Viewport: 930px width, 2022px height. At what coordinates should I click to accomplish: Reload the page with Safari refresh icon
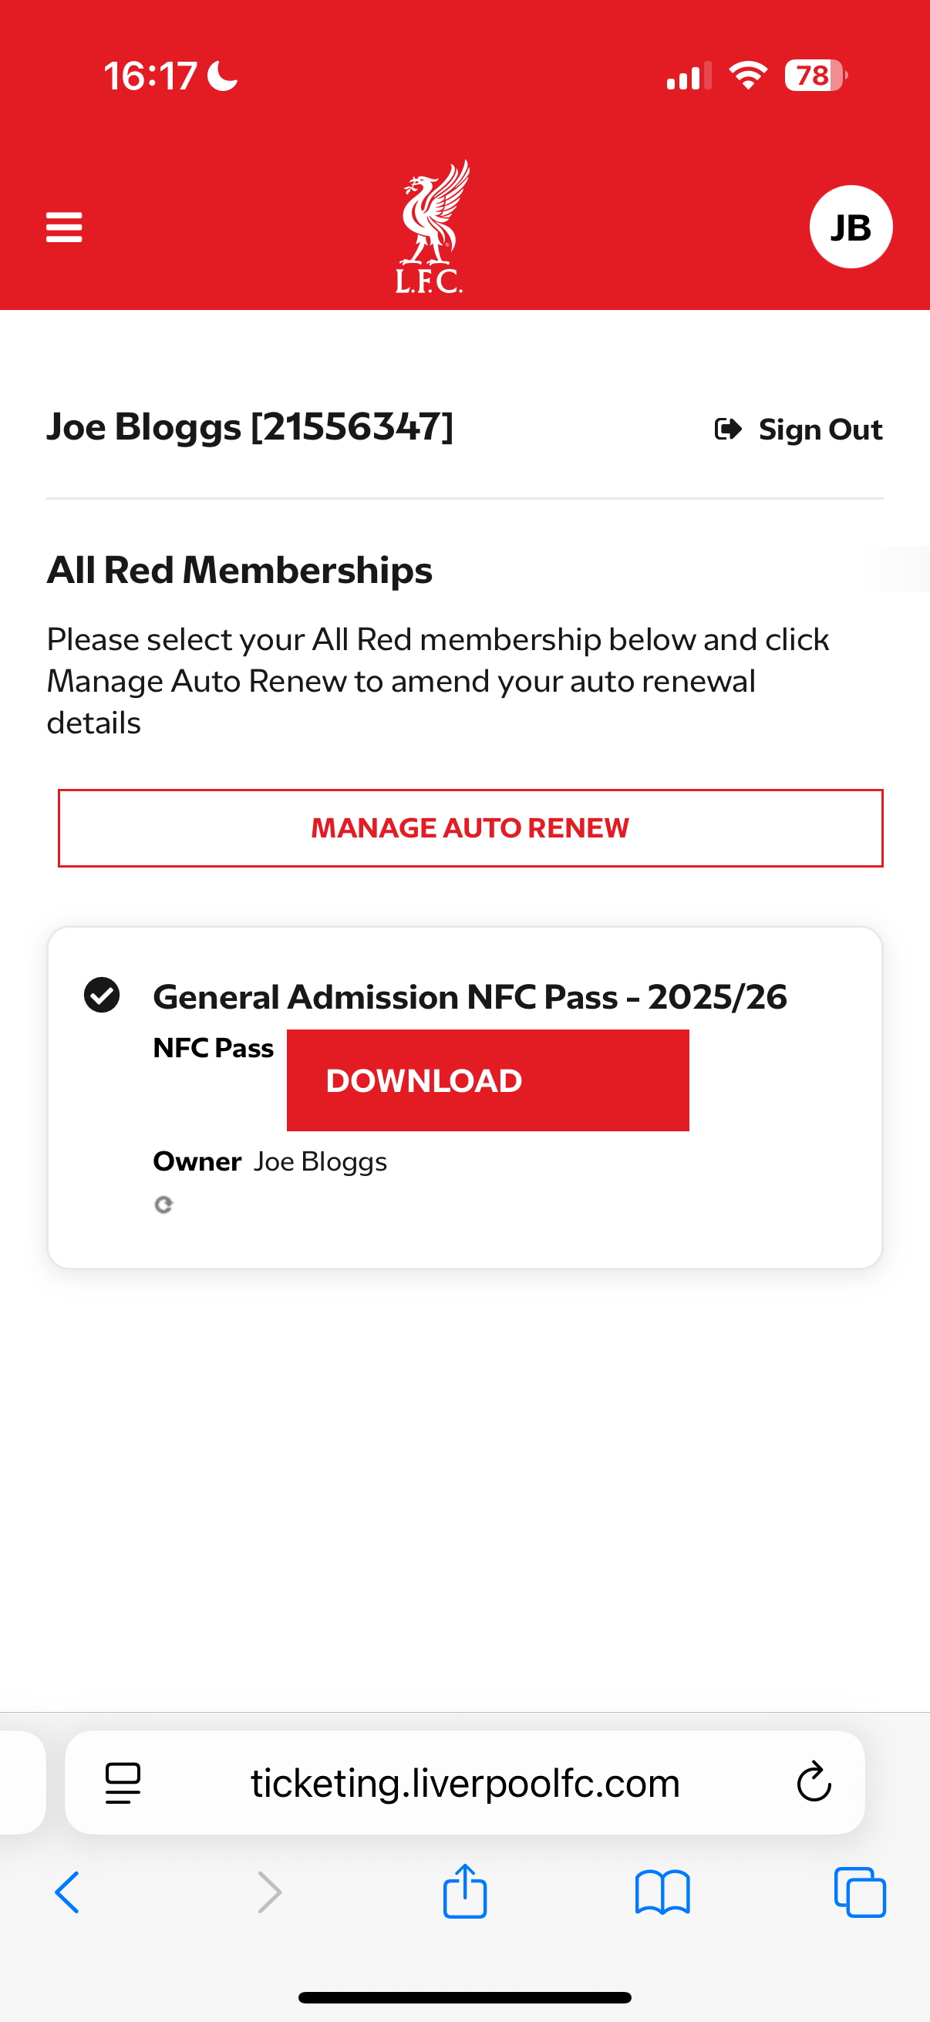(814, 1781)
